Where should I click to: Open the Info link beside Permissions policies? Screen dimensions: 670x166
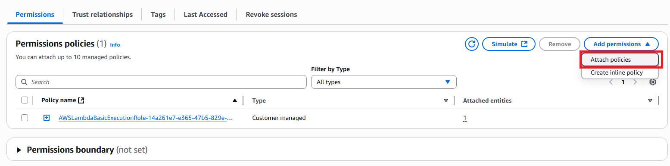point(115,45)
